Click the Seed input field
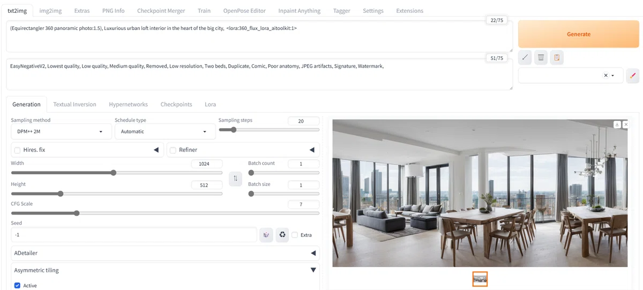Viewport: 643px width, 290px height. pyautogui.click(x=134, y=235)
